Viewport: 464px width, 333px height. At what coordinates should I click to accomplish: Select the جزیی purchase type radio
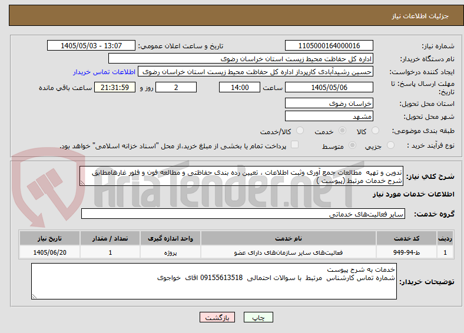(390, 145)
